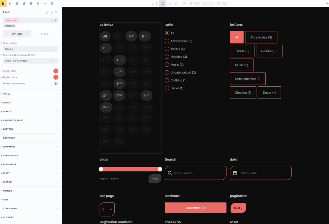Screen dimensions: 329x224
Task: Open the Accent color swatch
Action: pos(56,71)
